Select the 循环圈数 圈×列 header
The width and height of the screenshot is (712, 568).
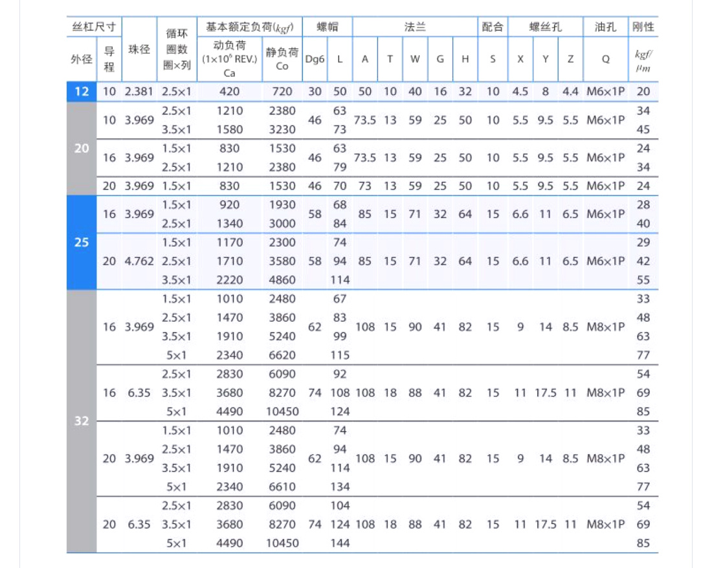tap(177, 49)
